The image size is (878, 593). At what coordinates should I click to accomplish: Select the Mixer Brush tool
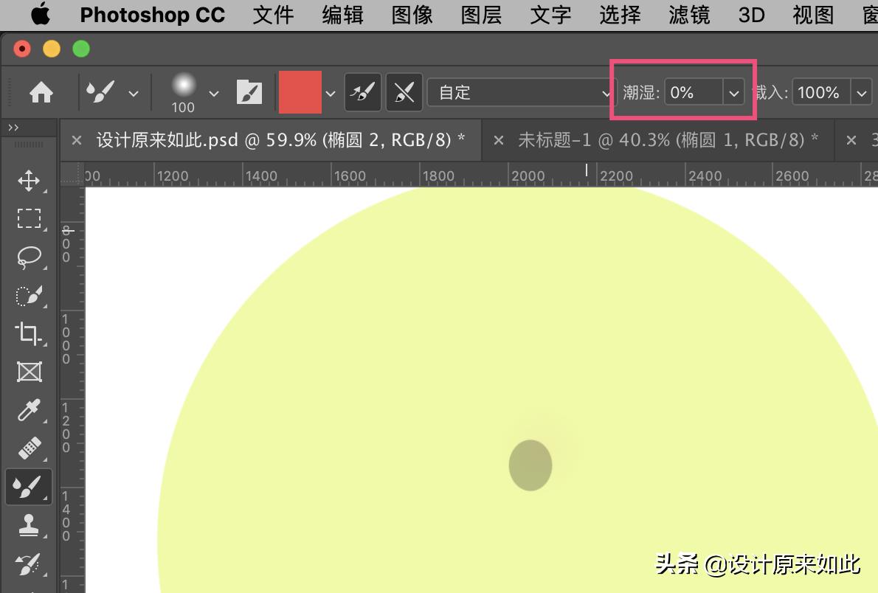coord(30,487)
